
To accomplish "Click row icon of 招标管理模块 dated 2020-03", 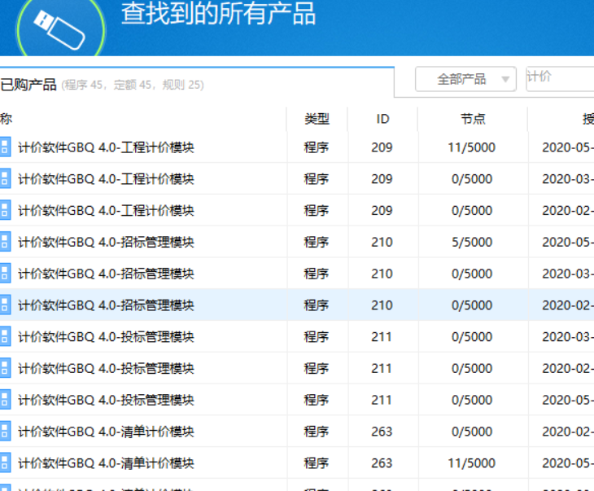I will pos(5,274).
